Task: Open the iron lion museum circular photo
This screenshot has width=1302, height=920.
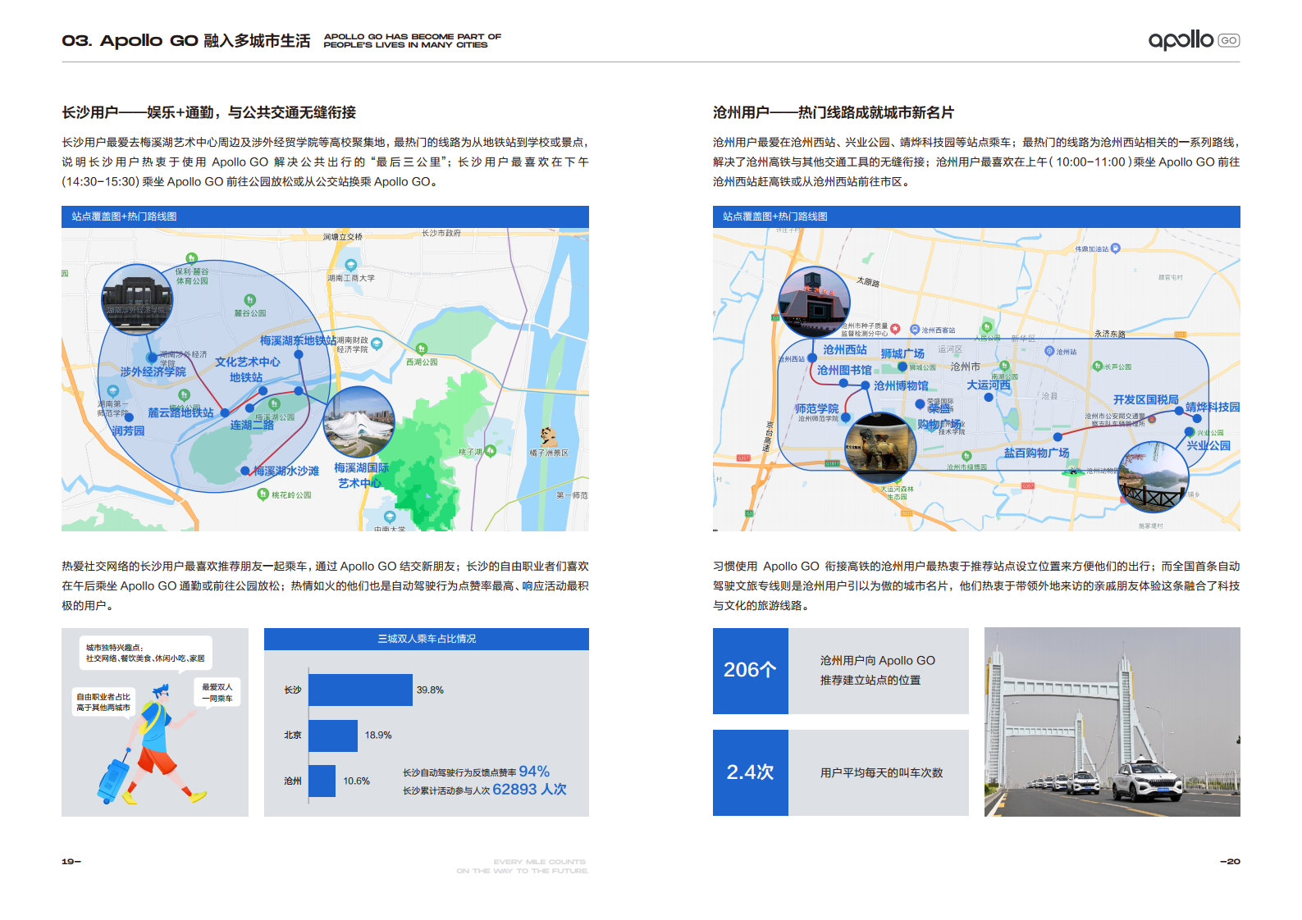Action: tap(880, 448)
